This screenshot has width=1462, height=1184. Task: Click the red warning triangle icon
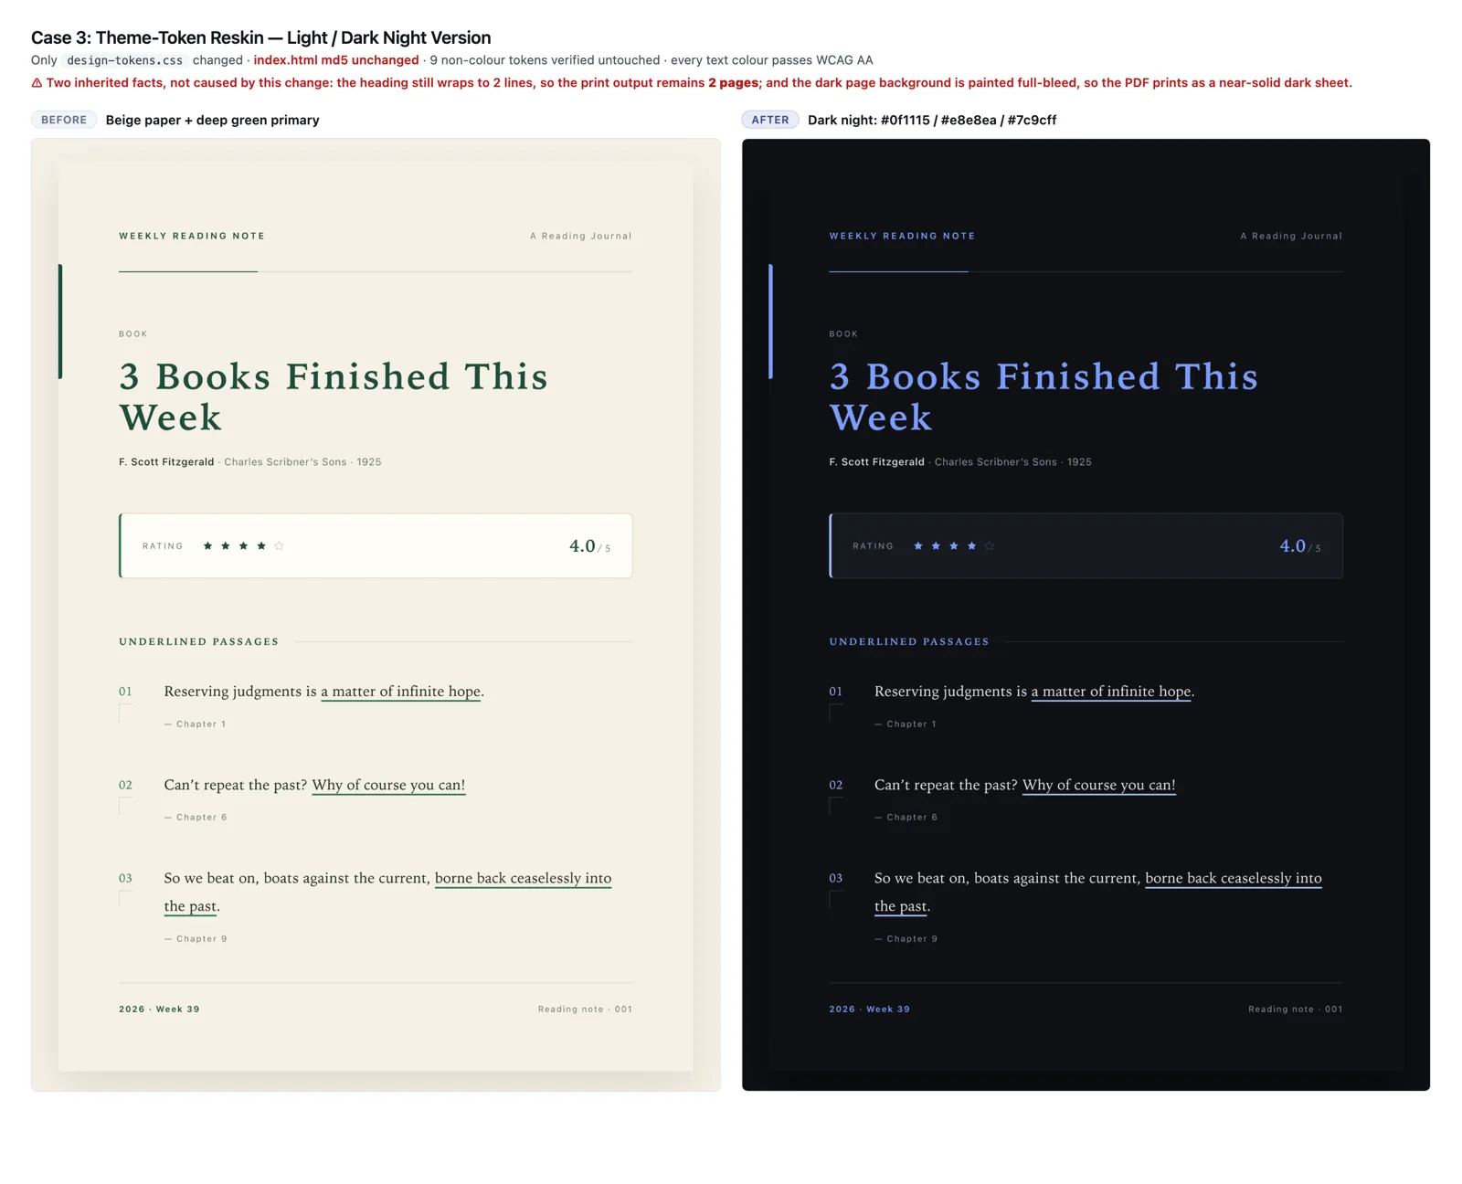37,83
